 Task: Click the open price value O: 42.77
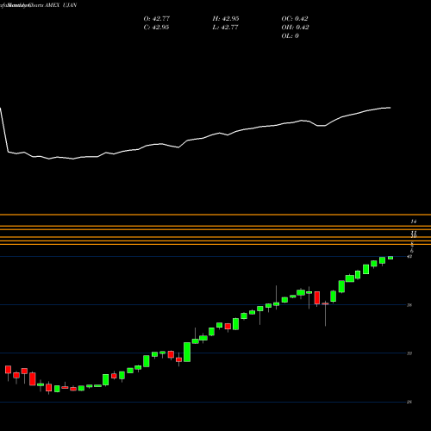(157, 19)
